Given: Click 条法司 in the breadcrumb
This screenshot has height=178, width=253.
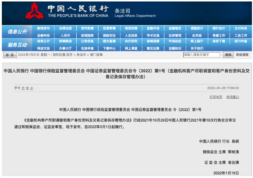Looking at the screenshot, I should [81, 55].
